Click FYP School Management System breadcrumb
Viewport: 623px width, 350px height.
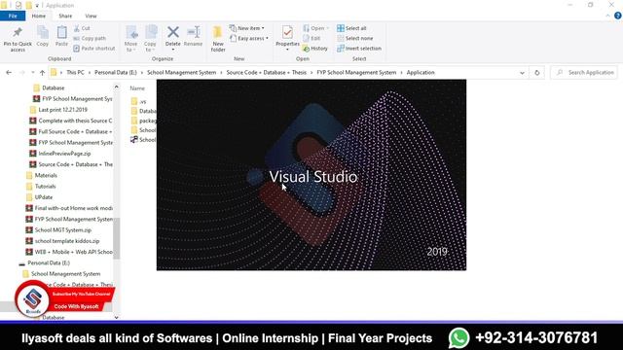click(356, 73)
